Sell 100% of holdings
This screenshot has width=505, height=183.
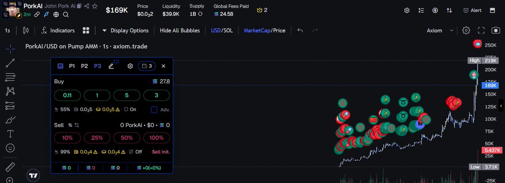click(x=157, y=138)
